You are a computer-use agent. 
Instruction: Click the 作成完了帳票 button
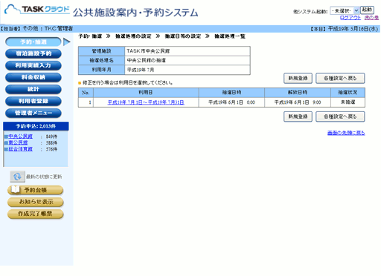tap(36, 214)
